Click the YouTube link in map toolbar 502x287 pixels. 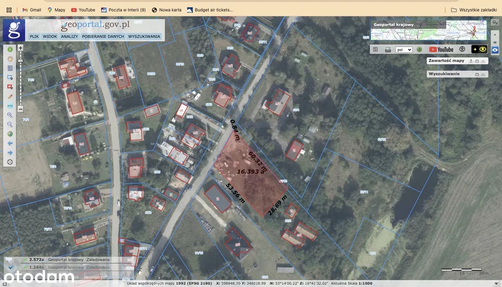point(441,49)
